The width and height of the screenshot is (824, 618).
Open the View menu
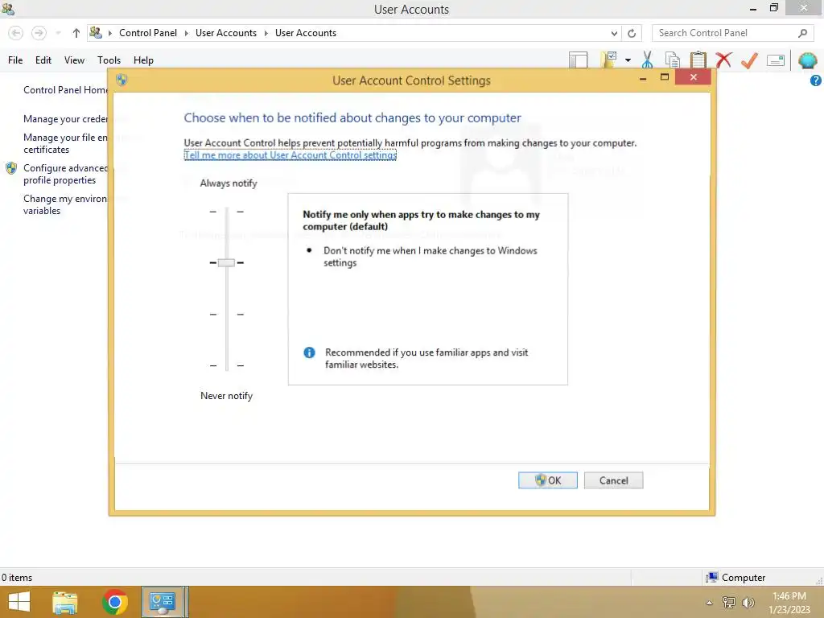coord(74,60)
